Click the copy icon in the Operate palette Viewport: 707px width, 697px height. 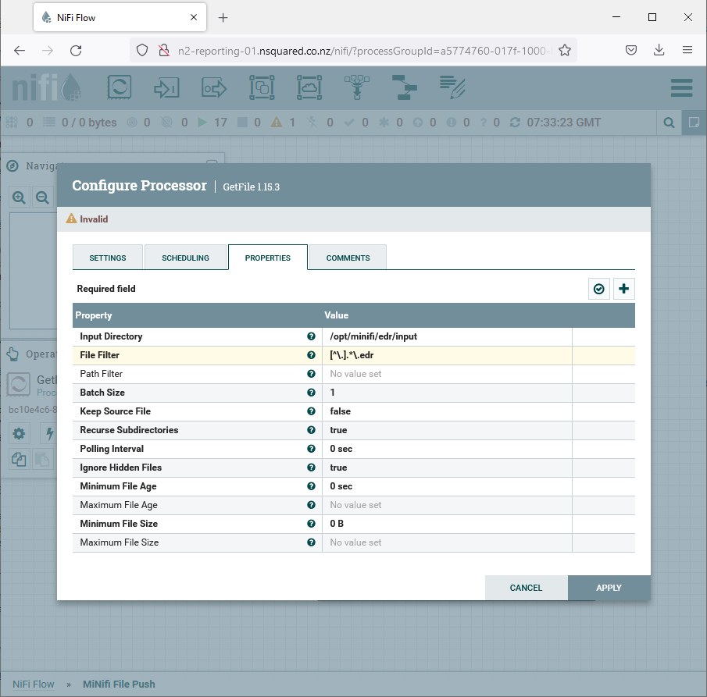19,460
